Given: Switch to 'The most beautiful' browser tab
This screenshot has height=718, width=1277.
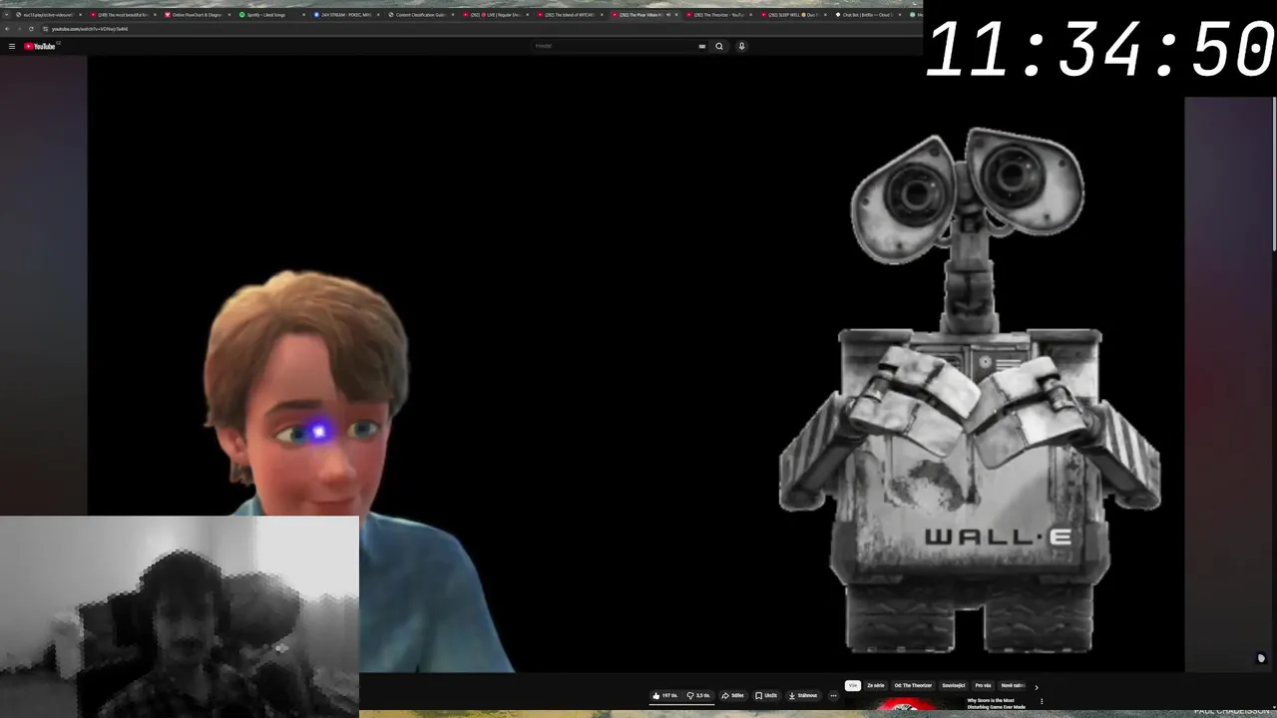Looking at the screenshot, I should [122, 15].
